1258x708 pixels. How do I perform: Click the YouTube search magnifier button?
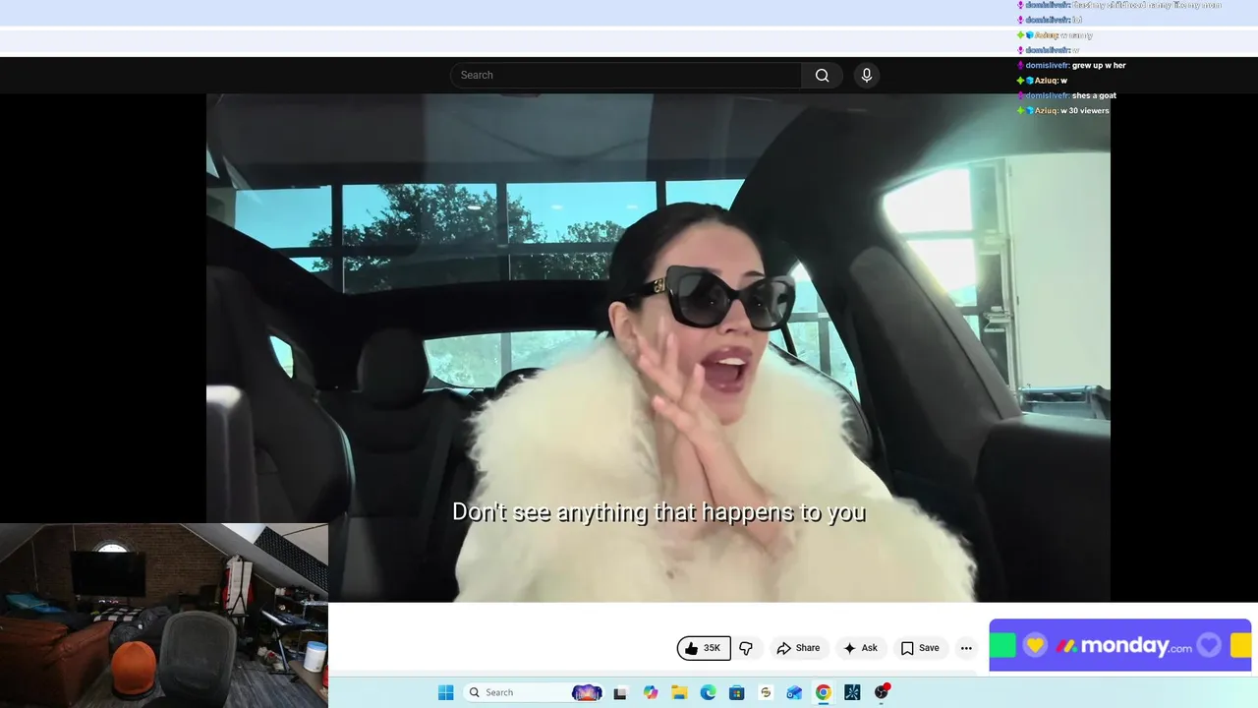pos(822,76)
